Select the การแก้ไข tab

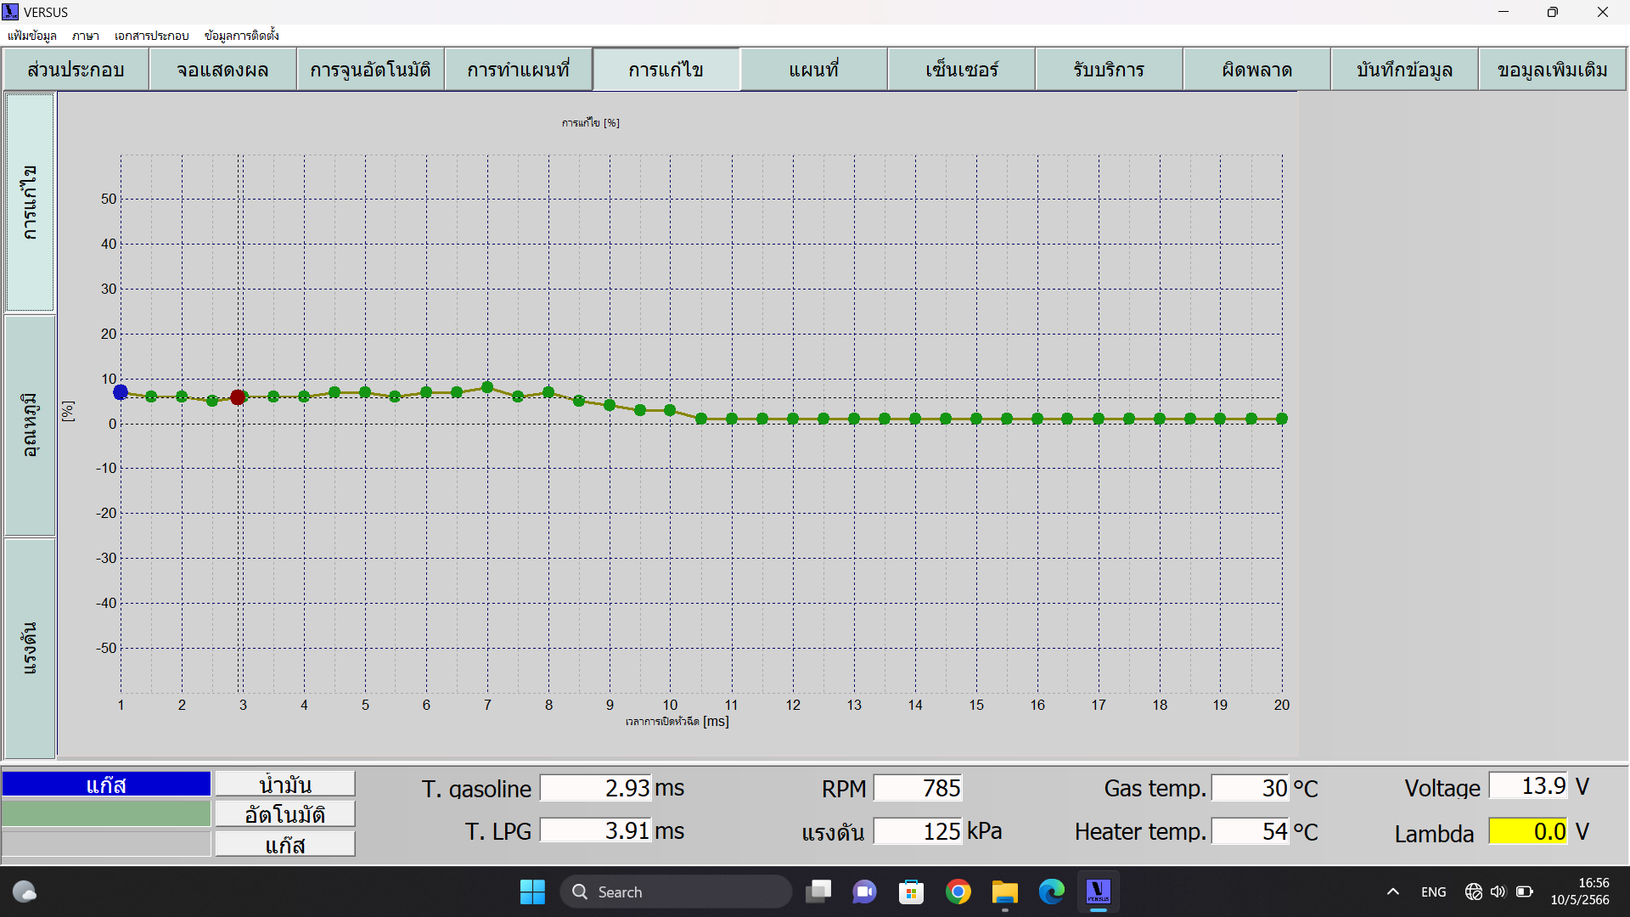coord(666,70)
